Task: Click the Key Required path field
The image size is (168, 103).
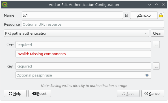Action: (83, 66)
